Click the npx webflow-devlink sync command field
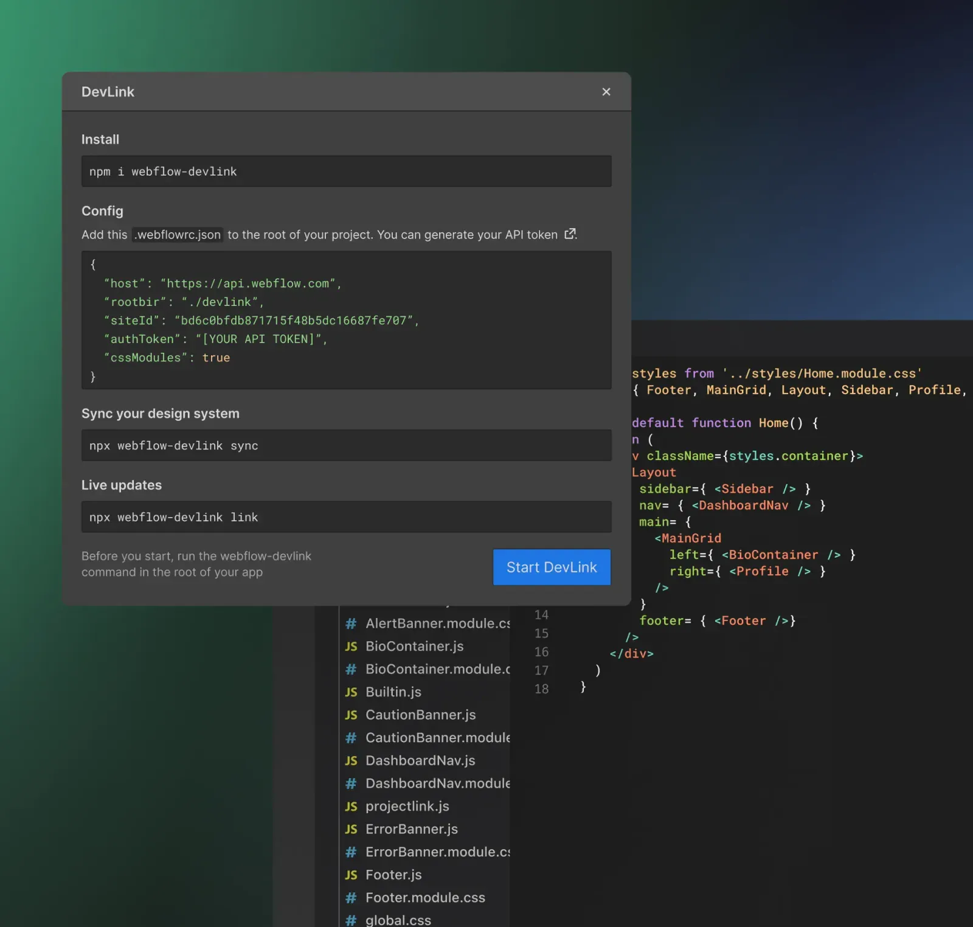This screenshot has width=973, height=927. tap(347, 446)
